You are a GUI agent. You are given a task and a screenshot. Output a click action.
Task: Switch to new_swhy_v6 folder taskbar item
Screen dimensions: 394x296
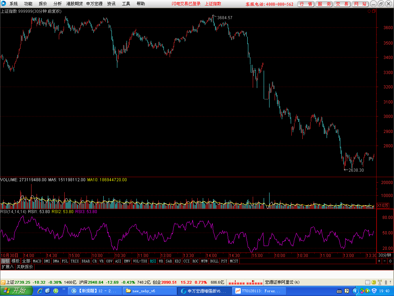click(x=150, y=291)
